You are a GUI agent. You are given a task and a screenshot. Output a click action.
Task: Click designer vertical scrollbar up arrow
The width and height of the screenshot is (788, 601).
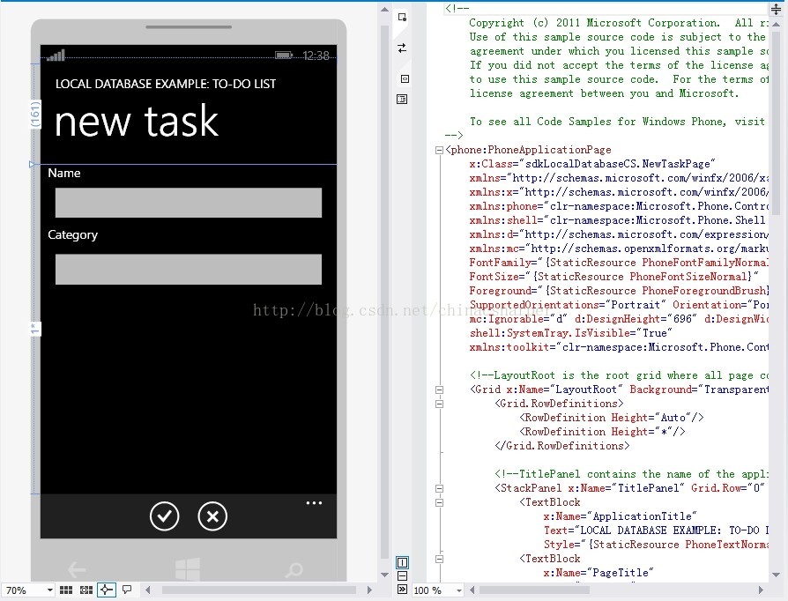pyautogui.click(x=384, y=10)
